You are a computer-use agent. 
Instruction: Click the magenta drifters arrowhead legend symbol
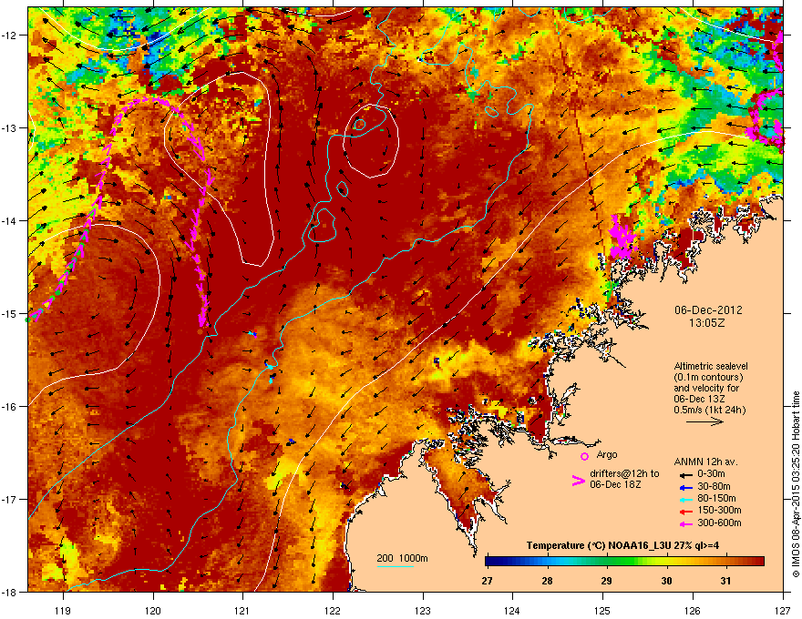point(578,481)
